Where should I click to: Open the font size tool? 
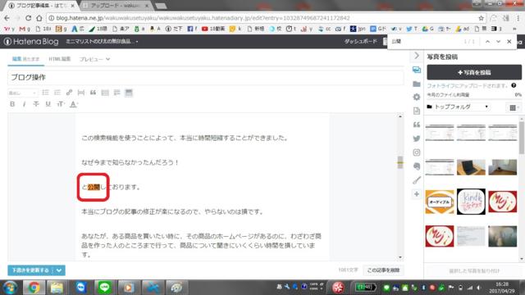(60, 104)
